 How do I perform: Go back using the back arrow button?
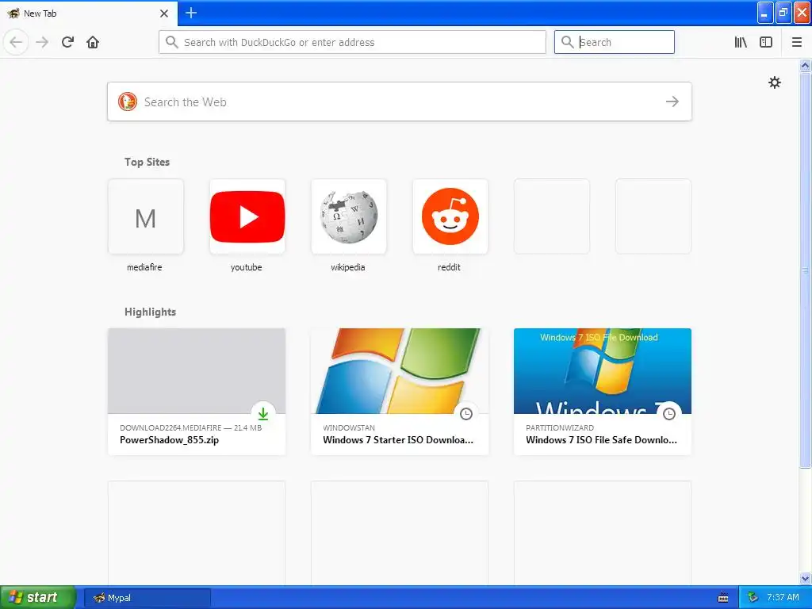click(x=16, y=42)
